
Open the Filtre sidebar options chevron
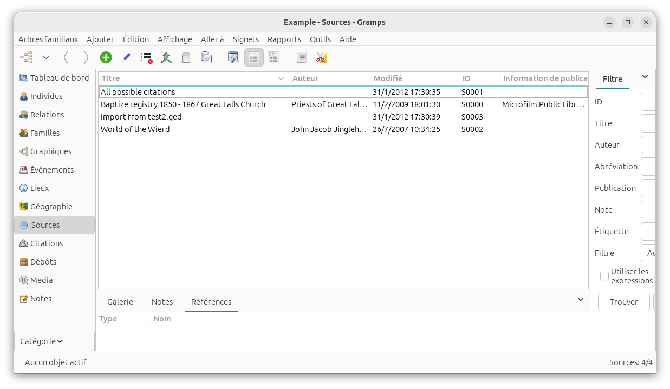click(x=645, y=76)
